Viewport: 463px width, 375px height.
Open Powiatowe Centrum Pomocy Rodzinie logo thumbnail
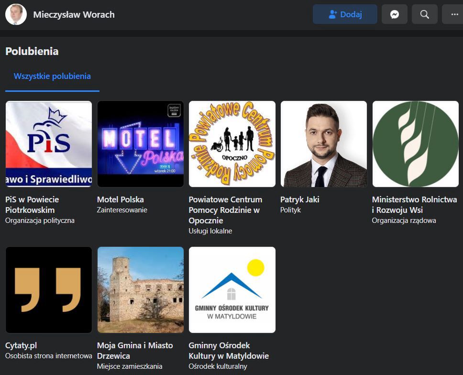click(x=232, y=144)
